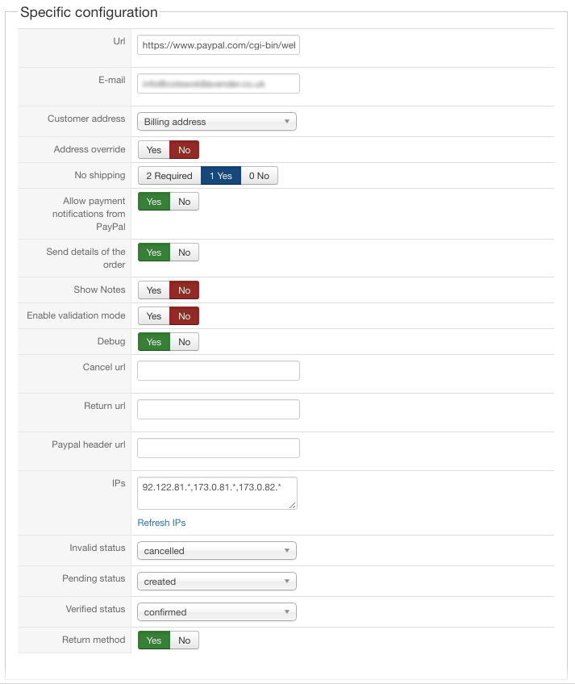Open the Pending status dropdown
This screenshot has width=575, height=684.
pyautogui.click(x=217, y=582)
